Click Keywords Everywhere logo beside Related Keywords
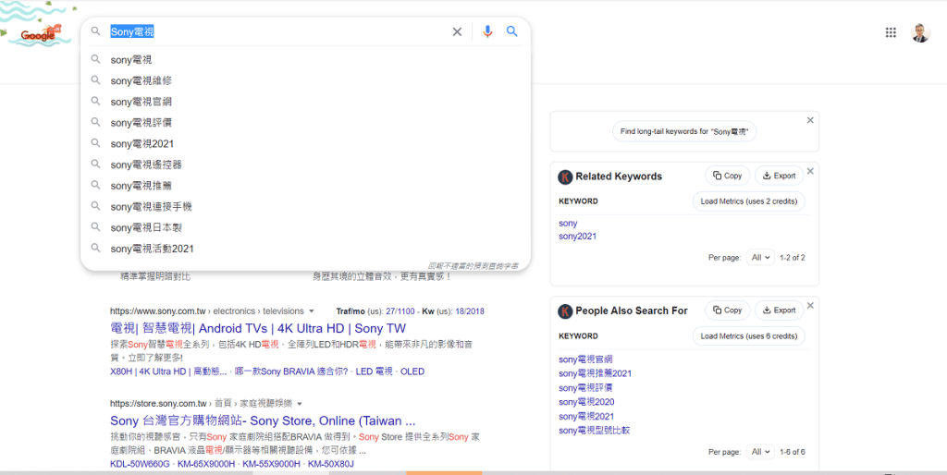 [565, 177]
